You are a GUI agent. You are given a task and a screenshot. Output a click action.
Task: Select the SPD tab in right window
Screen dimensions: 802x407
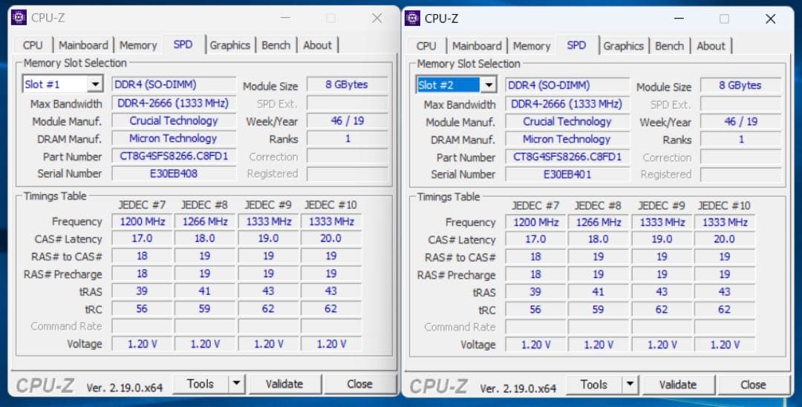576,45
